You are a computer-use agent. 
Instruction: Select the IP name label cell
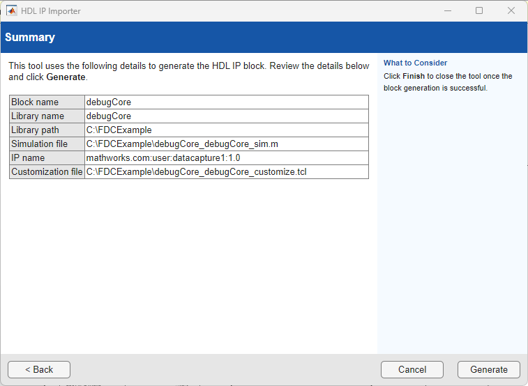pos(47,158)
